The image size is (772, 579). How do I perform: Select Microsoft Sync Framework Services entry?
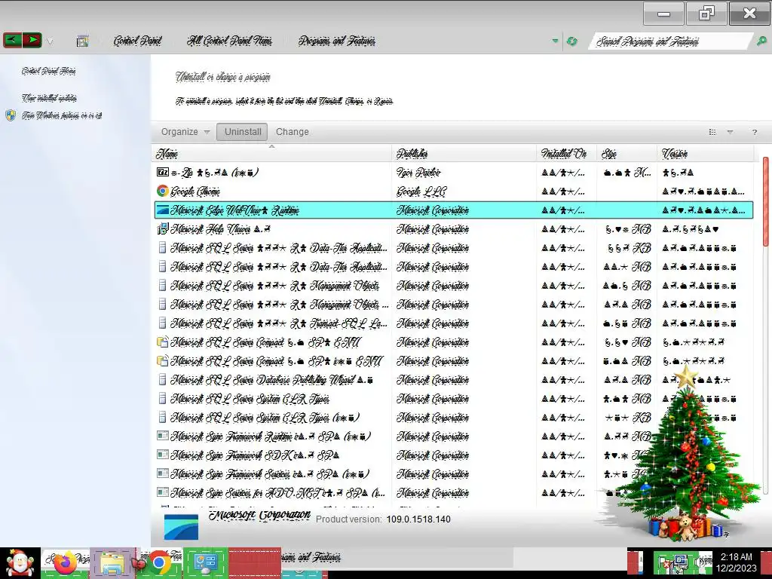point(270,474)
